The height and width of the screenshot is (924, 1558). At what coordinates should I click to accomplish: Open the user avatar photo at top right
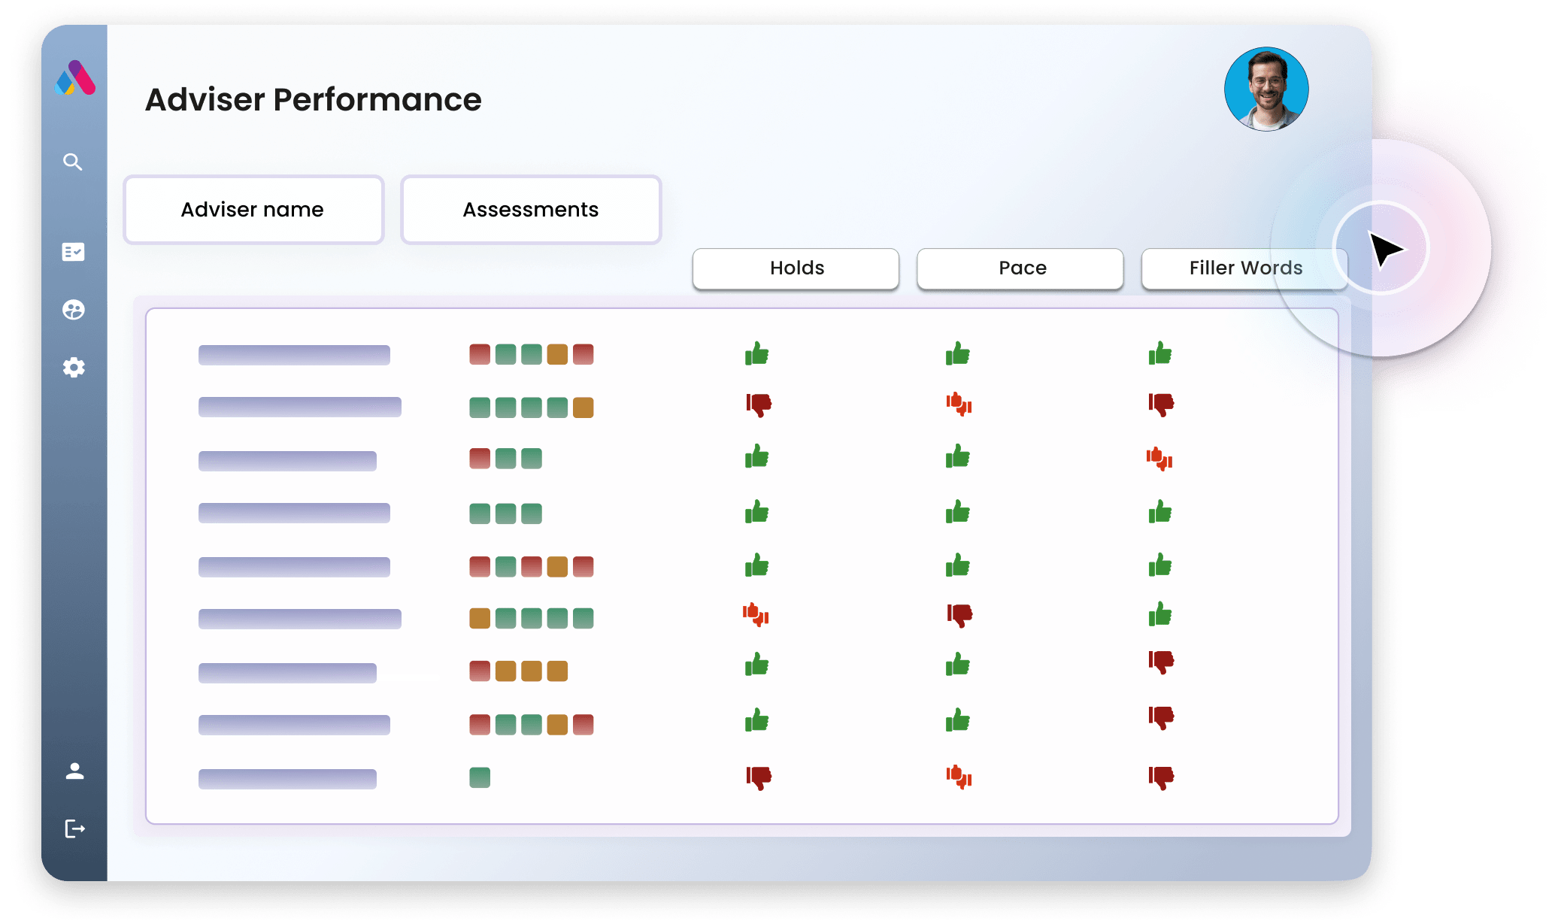coord(1266,89)
